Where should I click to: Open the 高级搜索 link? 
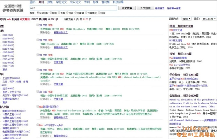(x=160, y=8)
